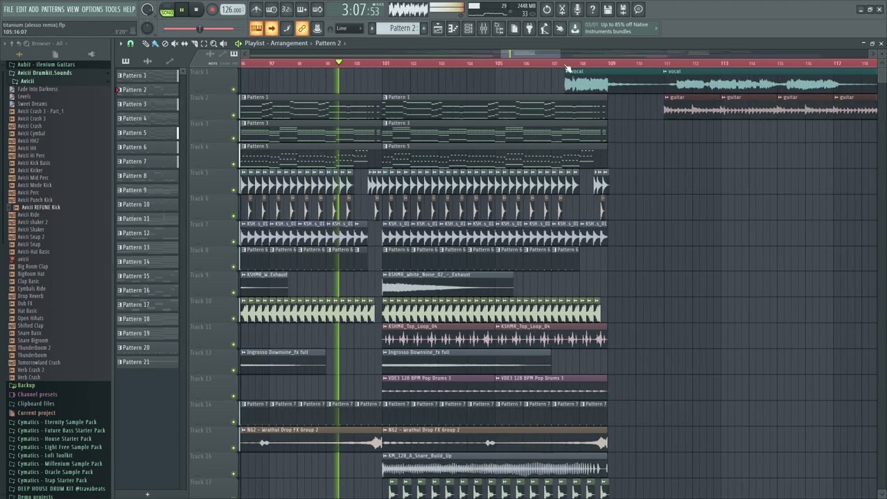Select the Draw pencil tool in playlist
Viewport: 887px width, 499px height.
point(146,44)
